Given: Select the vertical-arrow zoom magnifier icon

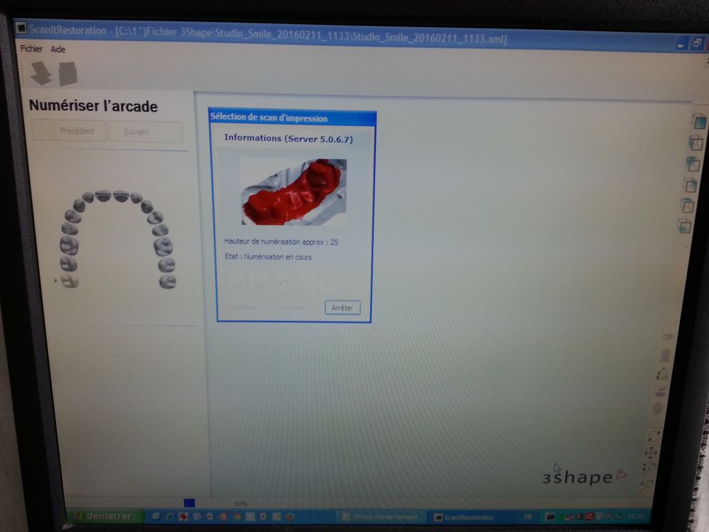Looking at the screenshot, I should [648, 468].
